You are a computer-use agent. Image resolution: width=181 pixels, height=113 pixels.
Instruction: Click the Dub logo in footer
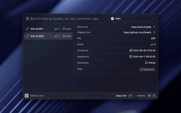[x=27, y=96]
